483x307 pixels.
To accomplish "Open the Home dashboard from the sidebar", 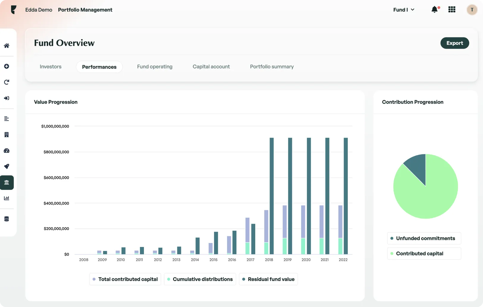I will [7, 45].
